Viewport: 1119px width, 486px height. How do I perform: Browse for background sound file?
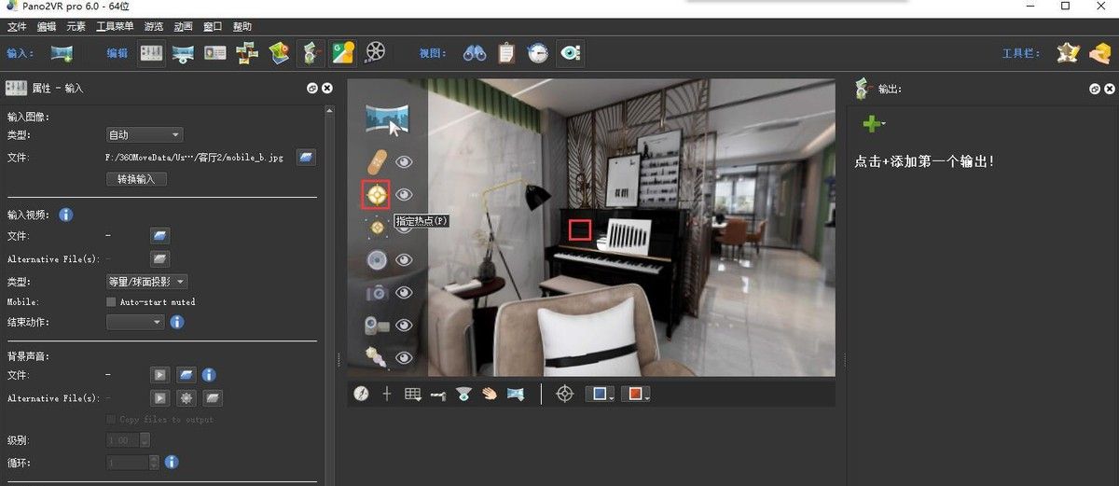point(187,375)
